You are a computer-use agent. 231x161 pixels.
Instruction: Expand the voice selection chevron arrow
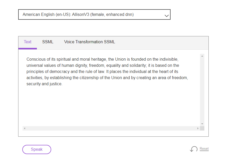166,16
